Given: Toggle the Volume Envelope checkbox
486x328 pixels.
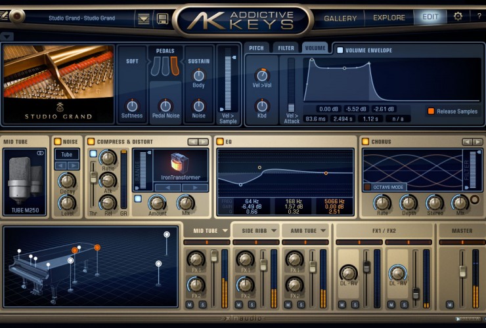Looking at the screenshot, I should click(x=340, y=50).
